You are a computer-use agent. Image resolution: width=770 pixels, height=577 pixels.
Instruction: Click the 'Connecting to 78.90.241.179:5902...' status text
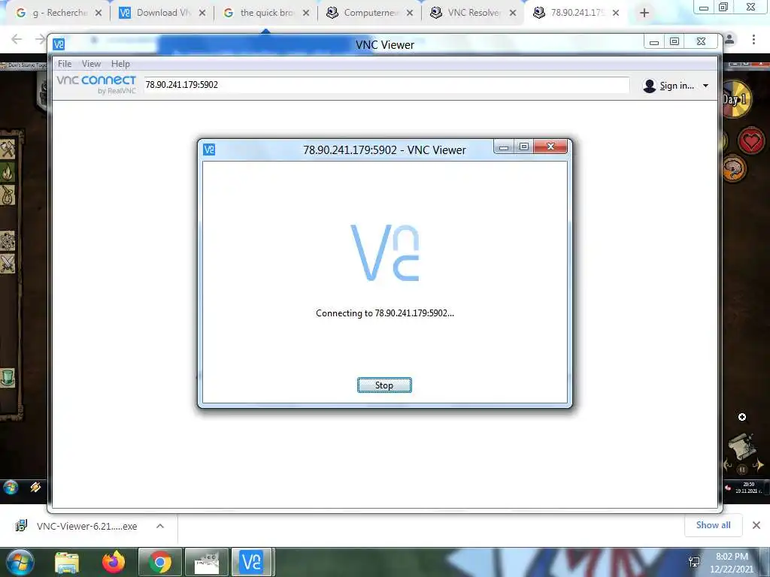pos(384,313)
